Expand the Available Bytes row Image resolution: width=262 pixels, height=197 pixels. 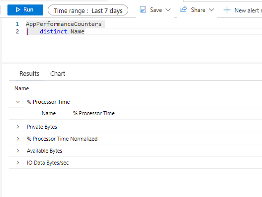coord(18,151)
